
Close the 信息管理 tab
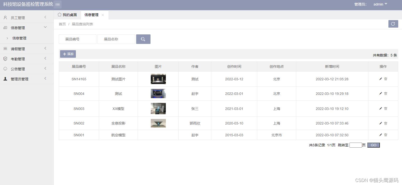click(x=103, y=15)
